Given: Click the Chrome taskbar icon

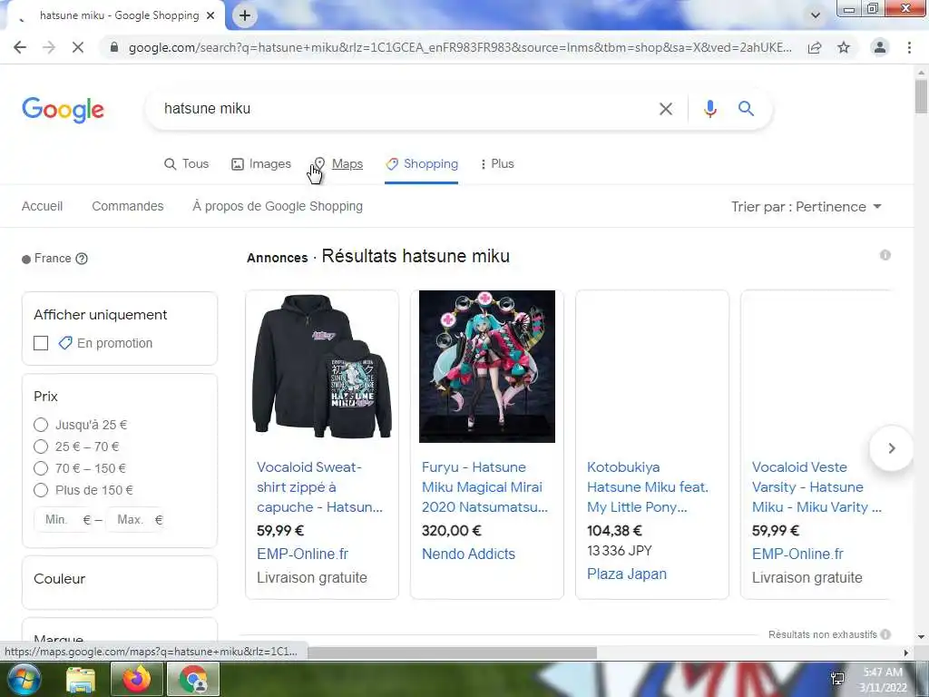Looking at the screenshot, I should point(193,679).
